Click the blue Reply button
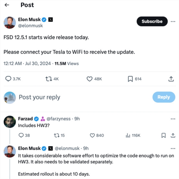 [163, 97]
